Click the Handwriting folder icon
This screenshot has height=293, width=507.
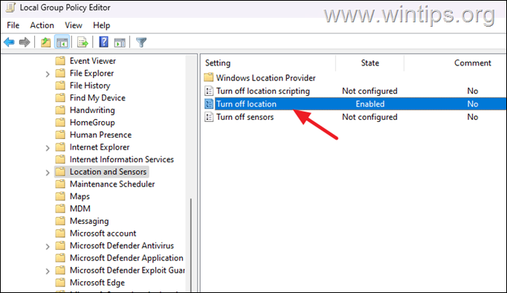coord(60,110)
